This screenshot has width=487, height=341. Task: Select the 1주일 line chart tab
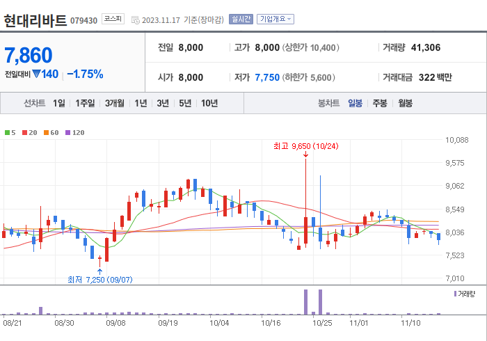pos(85,103)
